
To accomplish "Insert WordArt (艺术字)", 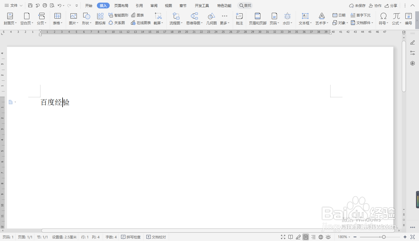I will tap(322, 19).
